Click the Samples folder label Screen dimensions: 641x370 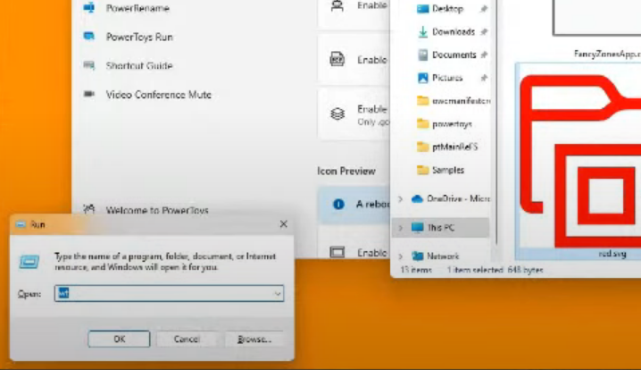click(x=448, y=170)
